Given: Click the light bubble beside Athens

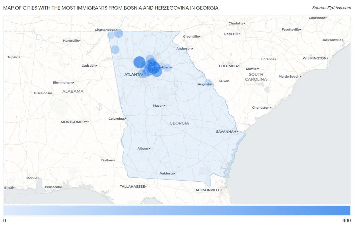Looking at the screenshot, I should coord(167,68).
